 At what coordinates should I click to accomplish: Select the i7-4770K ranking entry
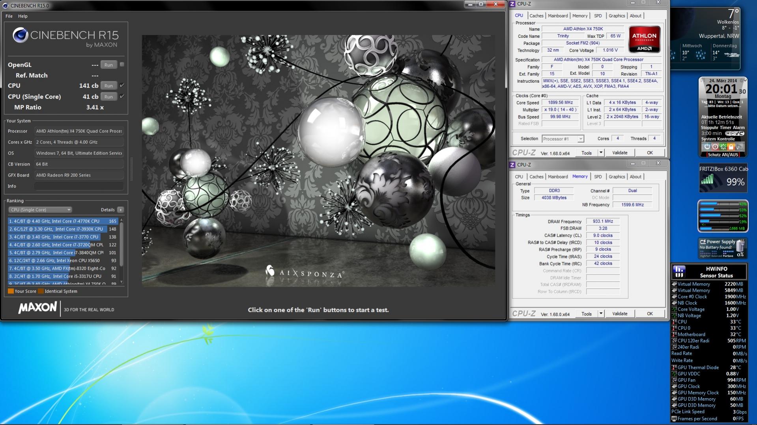[63, 221]
